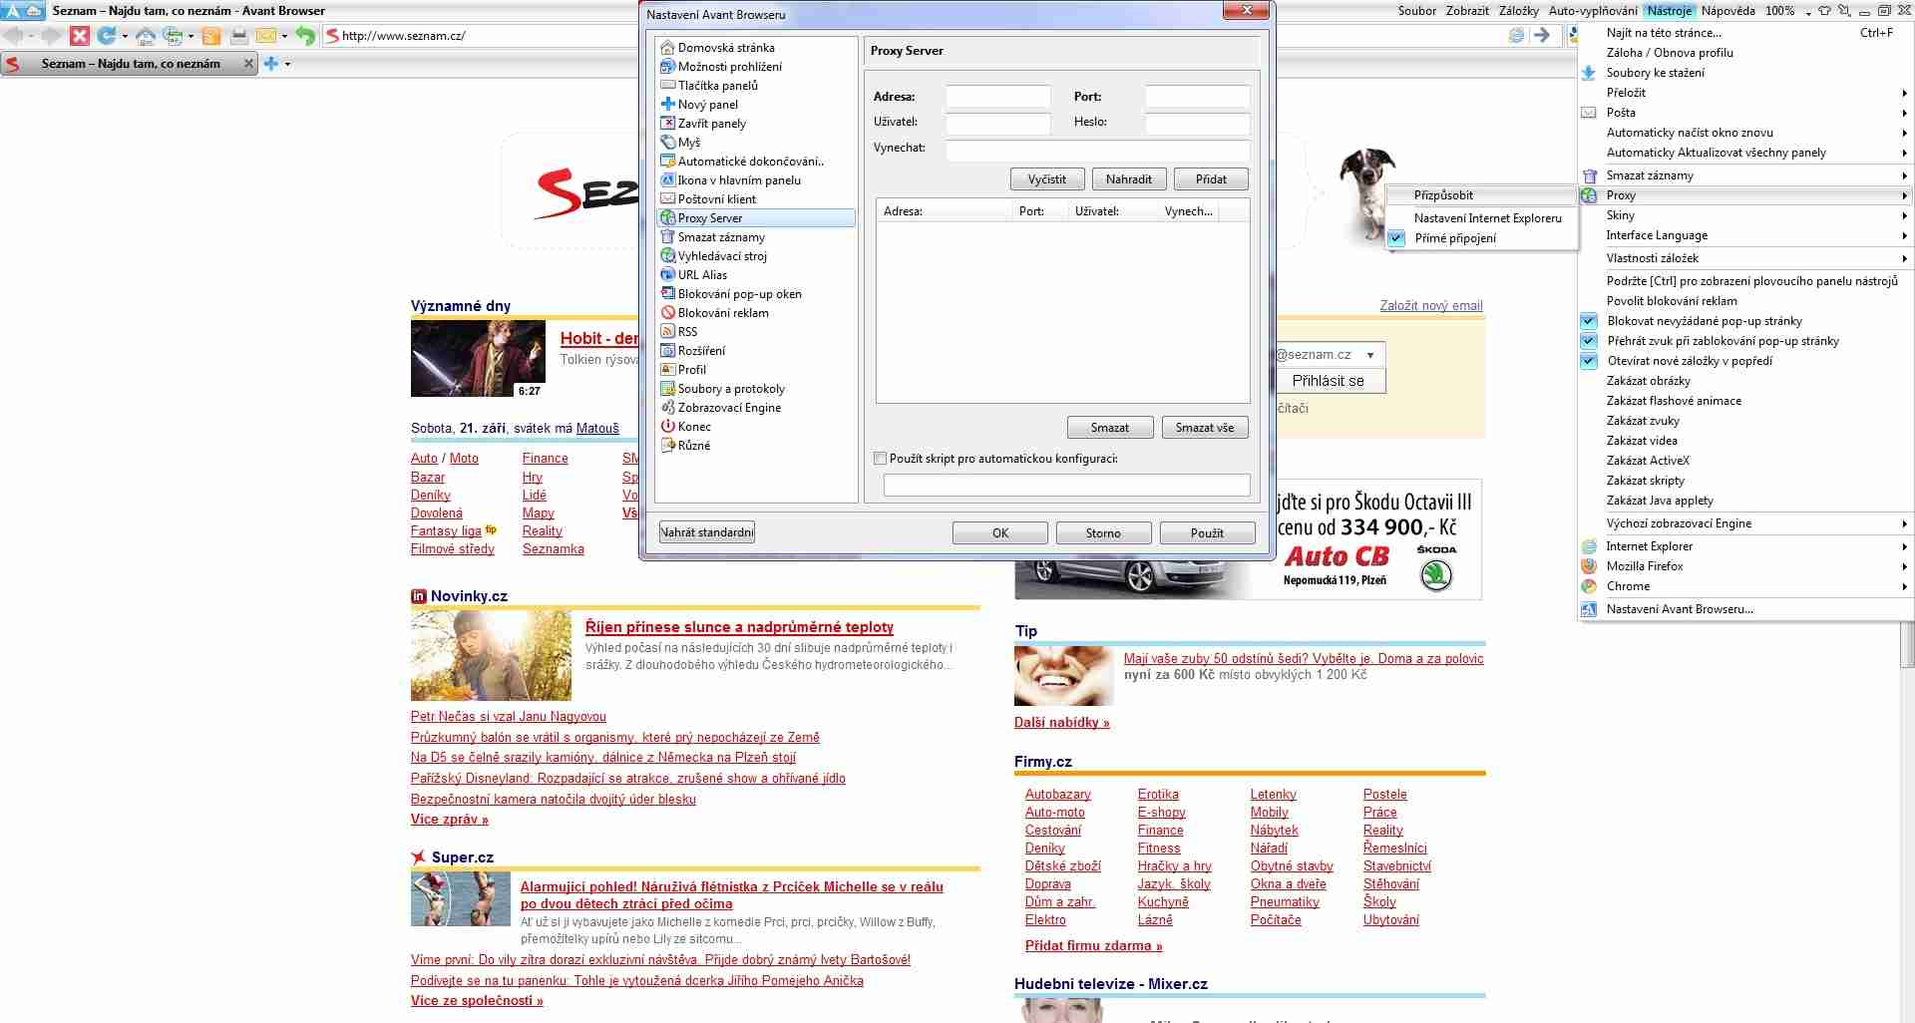Click the Skin shirt icon in title bar
The image size is (1915, 1023).
pyautogui.click(x=1824, y=11)
